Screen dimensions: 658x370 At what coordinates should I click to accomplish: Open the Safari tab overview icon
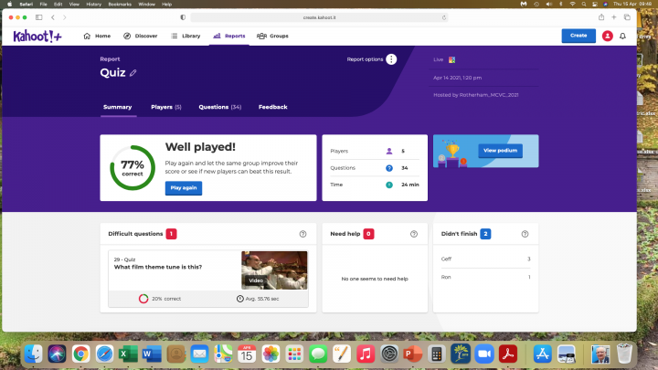point(640,17)
